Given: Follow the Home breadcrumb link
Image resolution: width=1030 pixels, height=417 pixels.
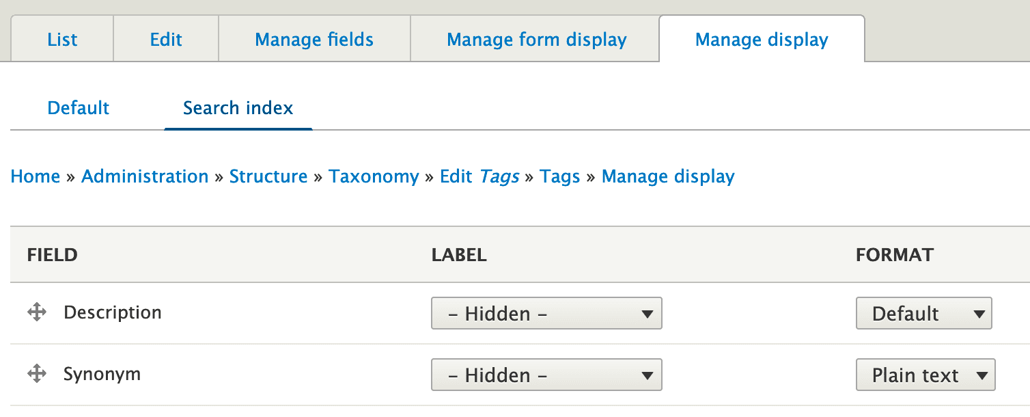Looking at the screenshot, I should 36,176.
